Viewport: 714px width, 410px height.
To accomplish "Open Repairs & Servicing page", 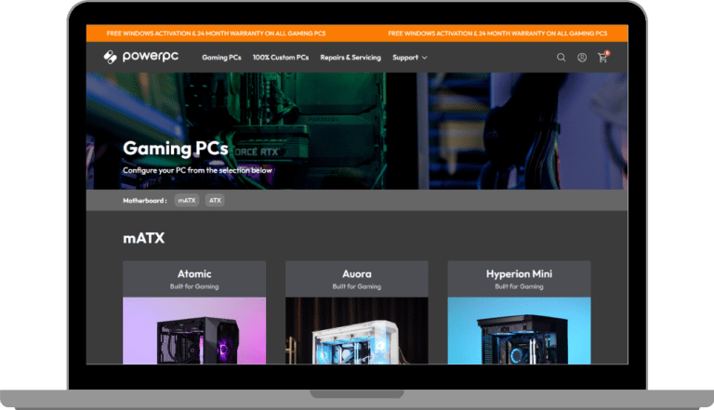I will (350, 58).
